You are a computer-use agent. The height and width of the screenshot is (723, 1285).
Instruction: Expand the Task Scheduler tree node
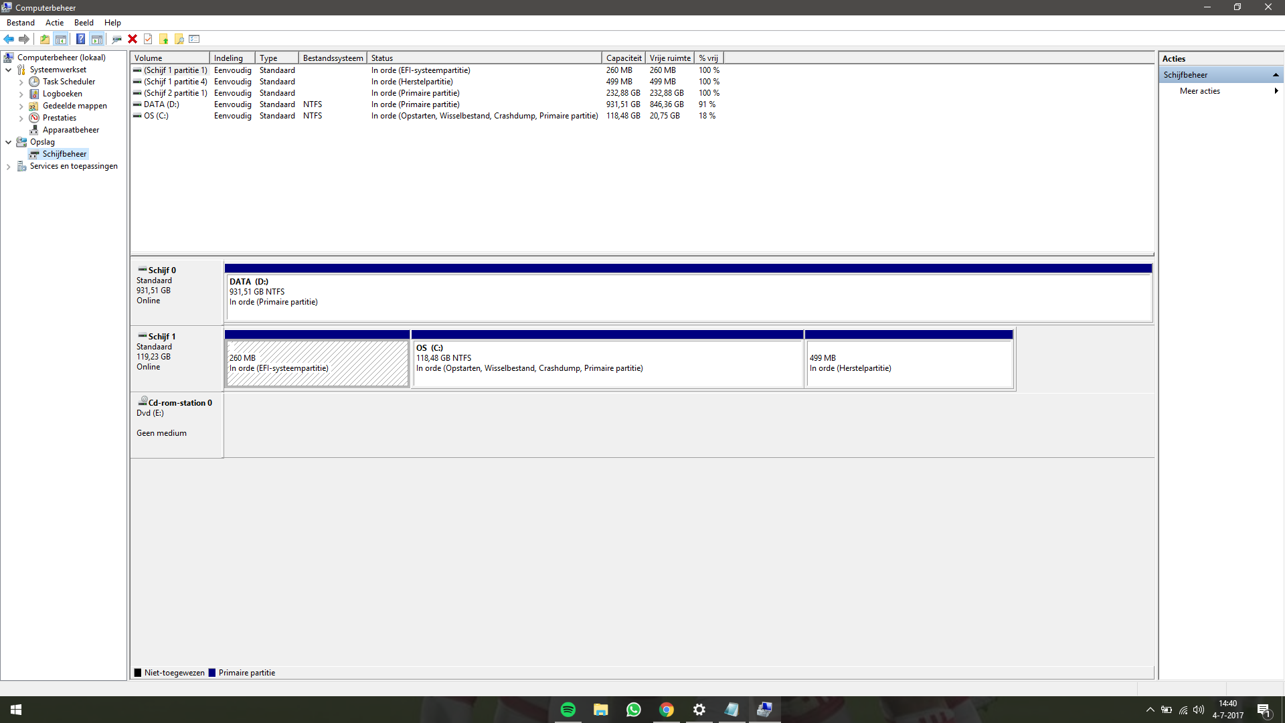[21, 82]
